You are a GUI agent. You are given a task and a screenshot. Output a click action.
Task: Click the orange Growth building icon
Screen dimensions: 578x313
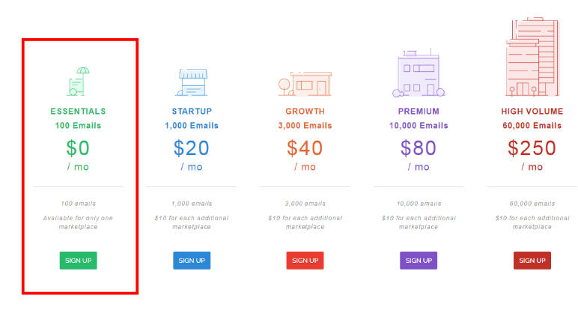pyautogui.click(x=305, y=84)
